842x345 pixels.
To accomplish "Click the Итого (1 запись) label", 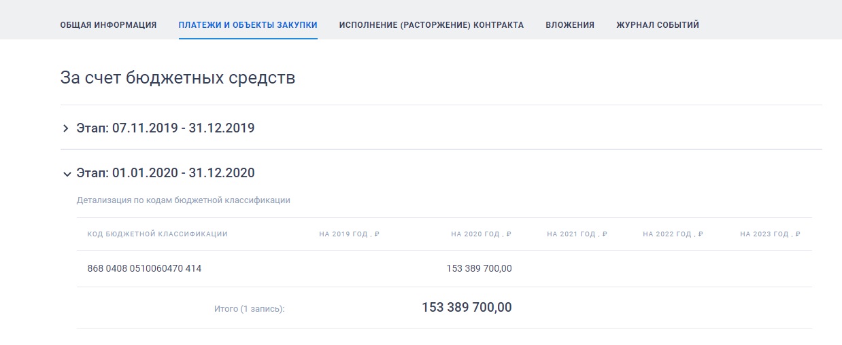I will pyautogui.click(x=249, y=309).
